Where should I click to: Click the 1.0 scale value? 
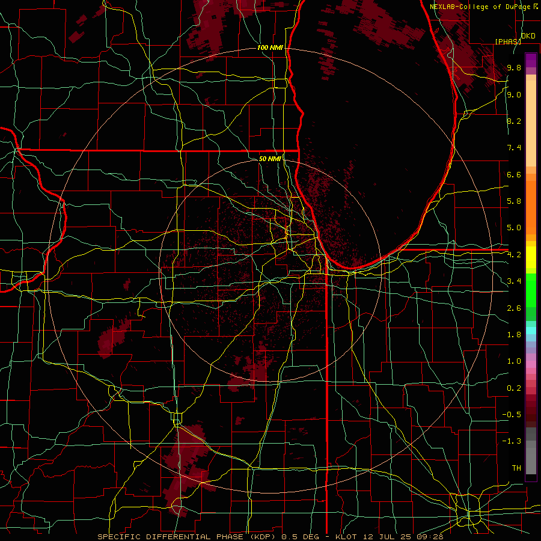coord(514,361)
